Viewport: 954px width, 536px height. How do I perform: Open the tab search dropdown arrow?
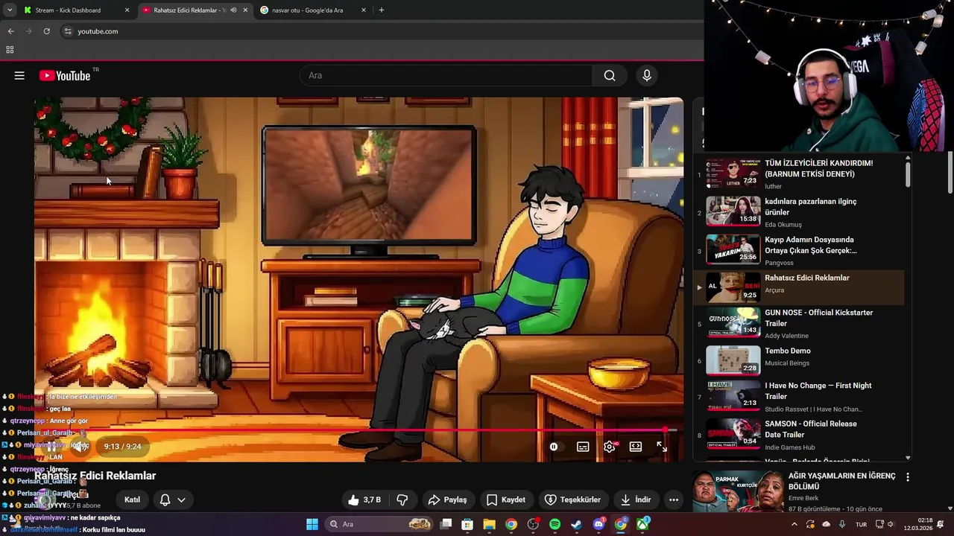(x=9, y=10)
